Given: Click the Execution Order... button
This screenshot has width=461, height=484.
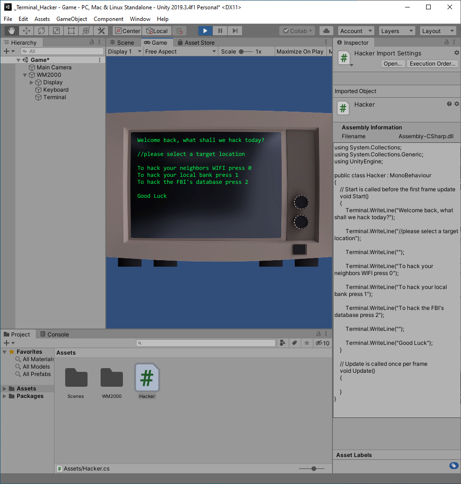Looking at the screenshot, I should point(433,64).
